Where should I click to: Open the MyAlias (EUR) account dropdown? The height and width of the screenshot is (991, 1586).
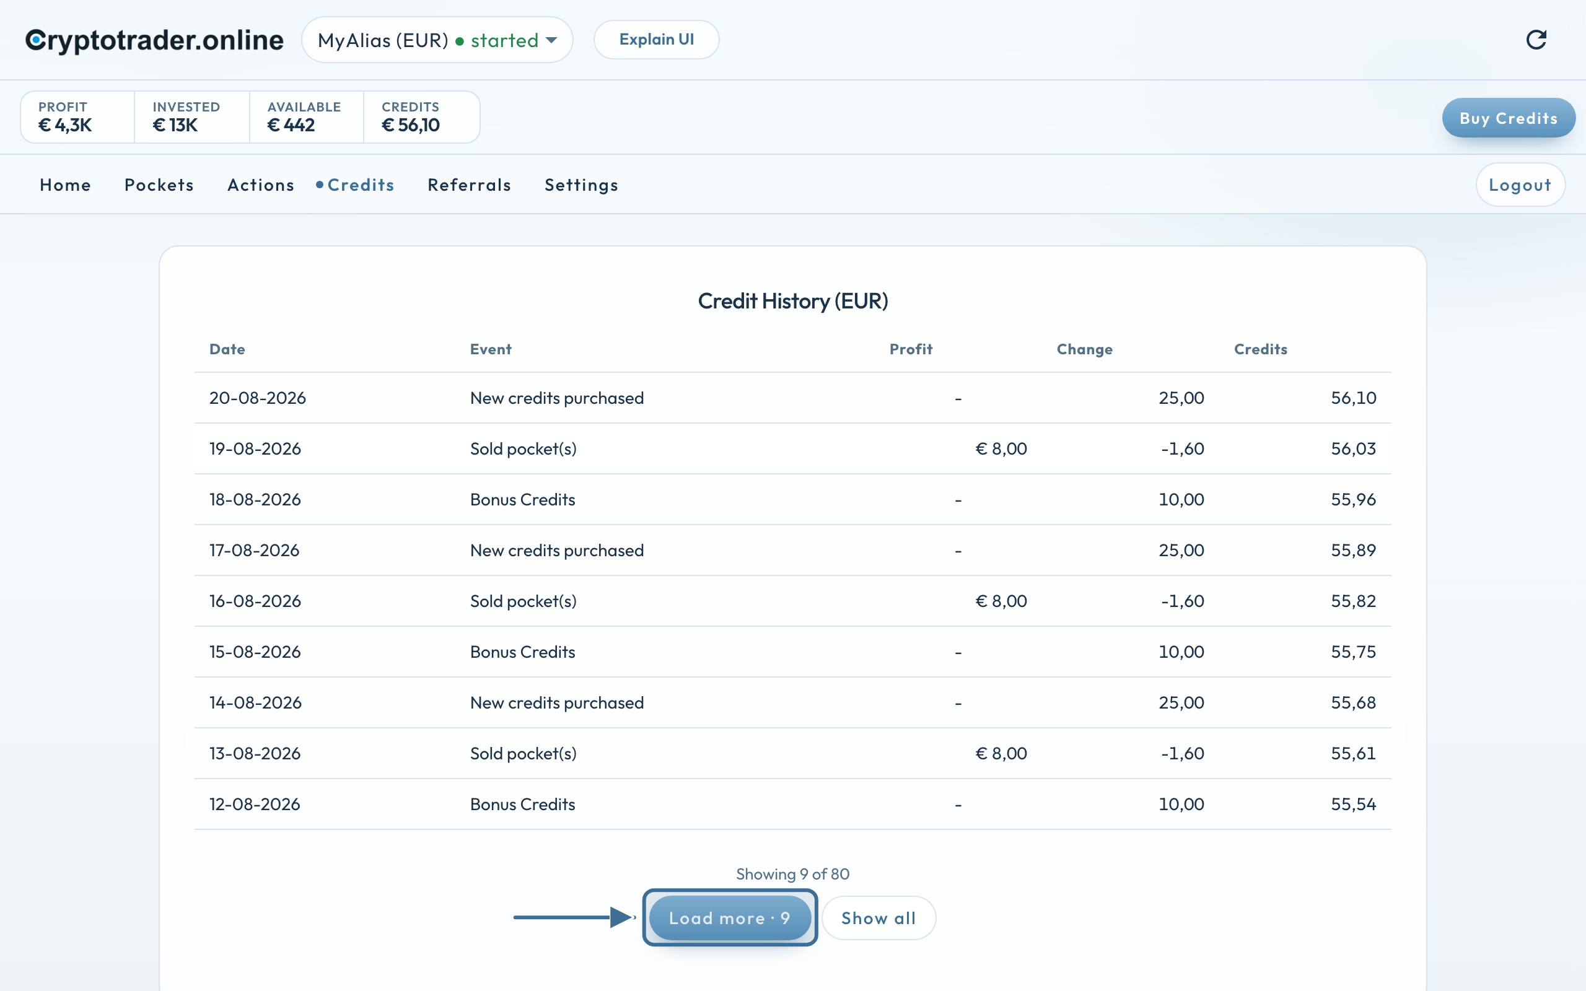[437, 40]
